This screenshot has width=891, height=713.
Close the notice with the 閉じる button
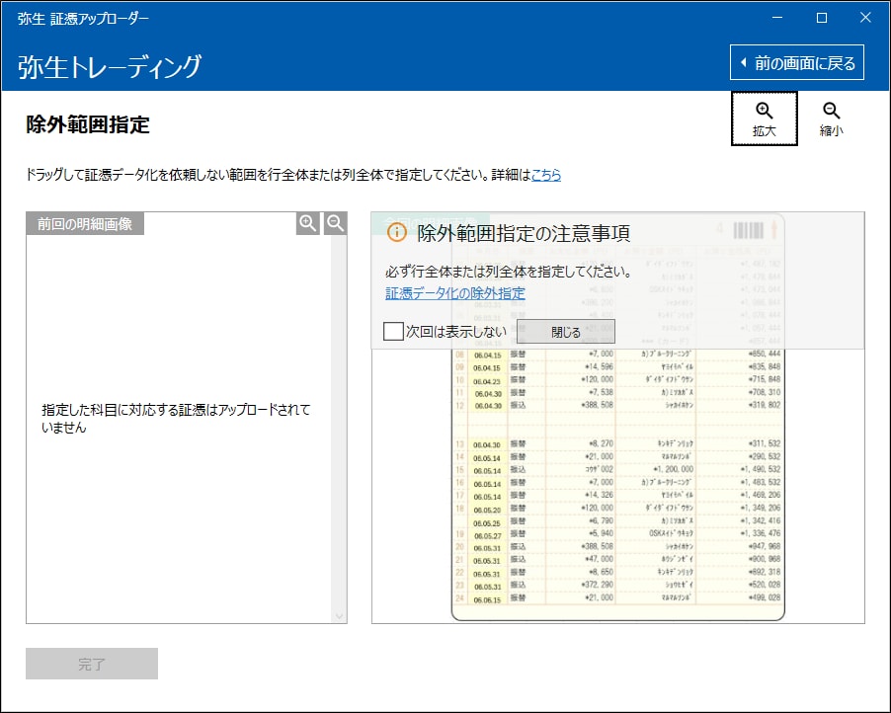coord(565,332)
